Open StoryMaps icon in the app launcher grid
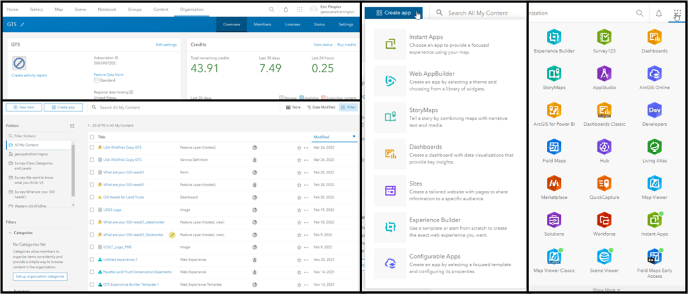 click(554, 73)
